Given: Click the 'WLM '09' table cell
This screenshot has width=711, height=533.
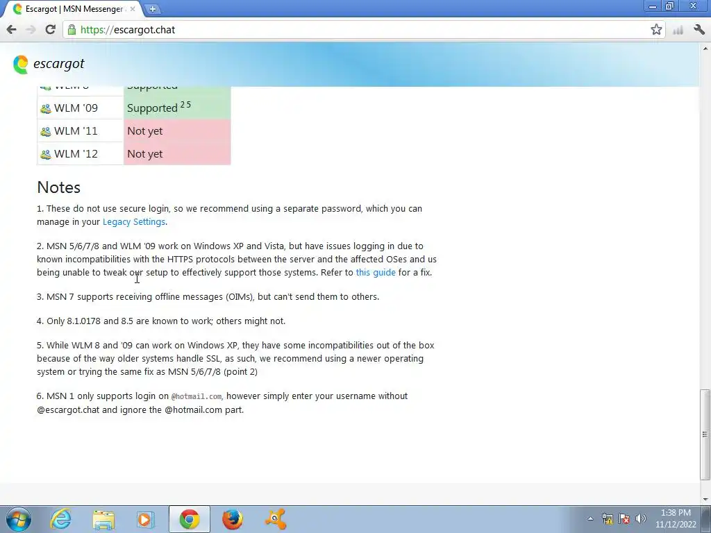Looking at the screenshot, I should point(81,108).
